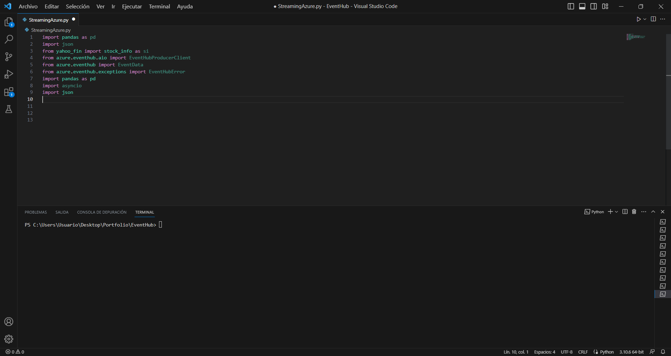This screenshot has width=671, height=356.
Task: Open the Source Control view
Action: pyautogui.click(x=9, y=57)
